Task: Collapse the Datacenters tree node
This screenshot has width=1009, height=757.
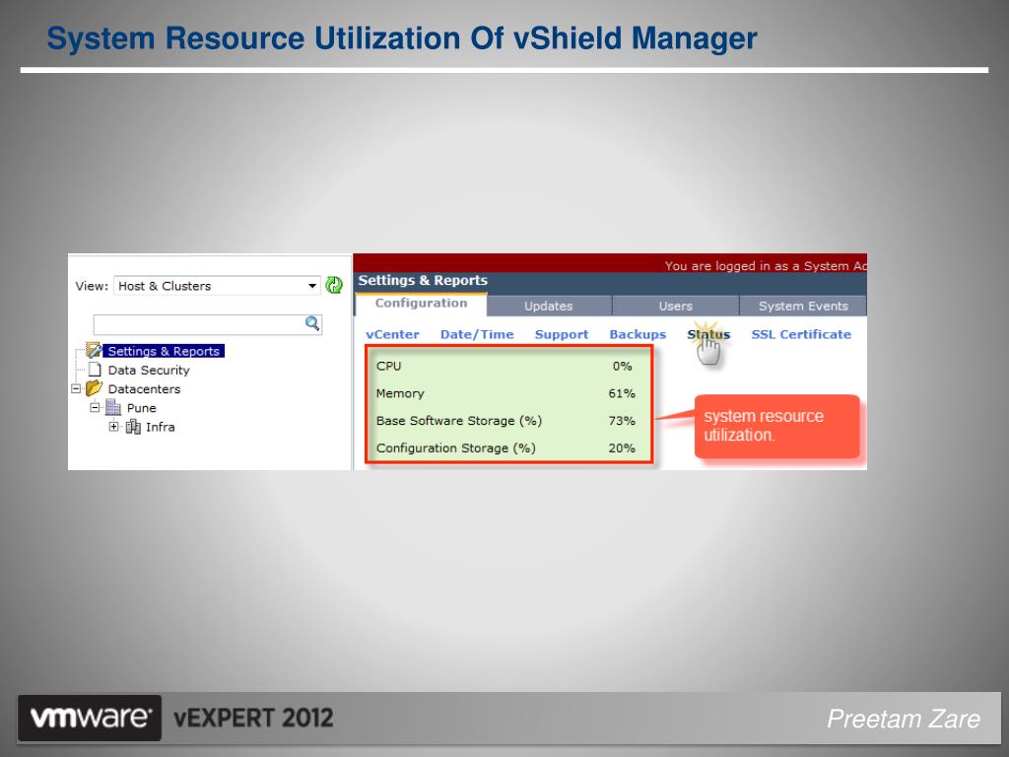Action: 76,388
